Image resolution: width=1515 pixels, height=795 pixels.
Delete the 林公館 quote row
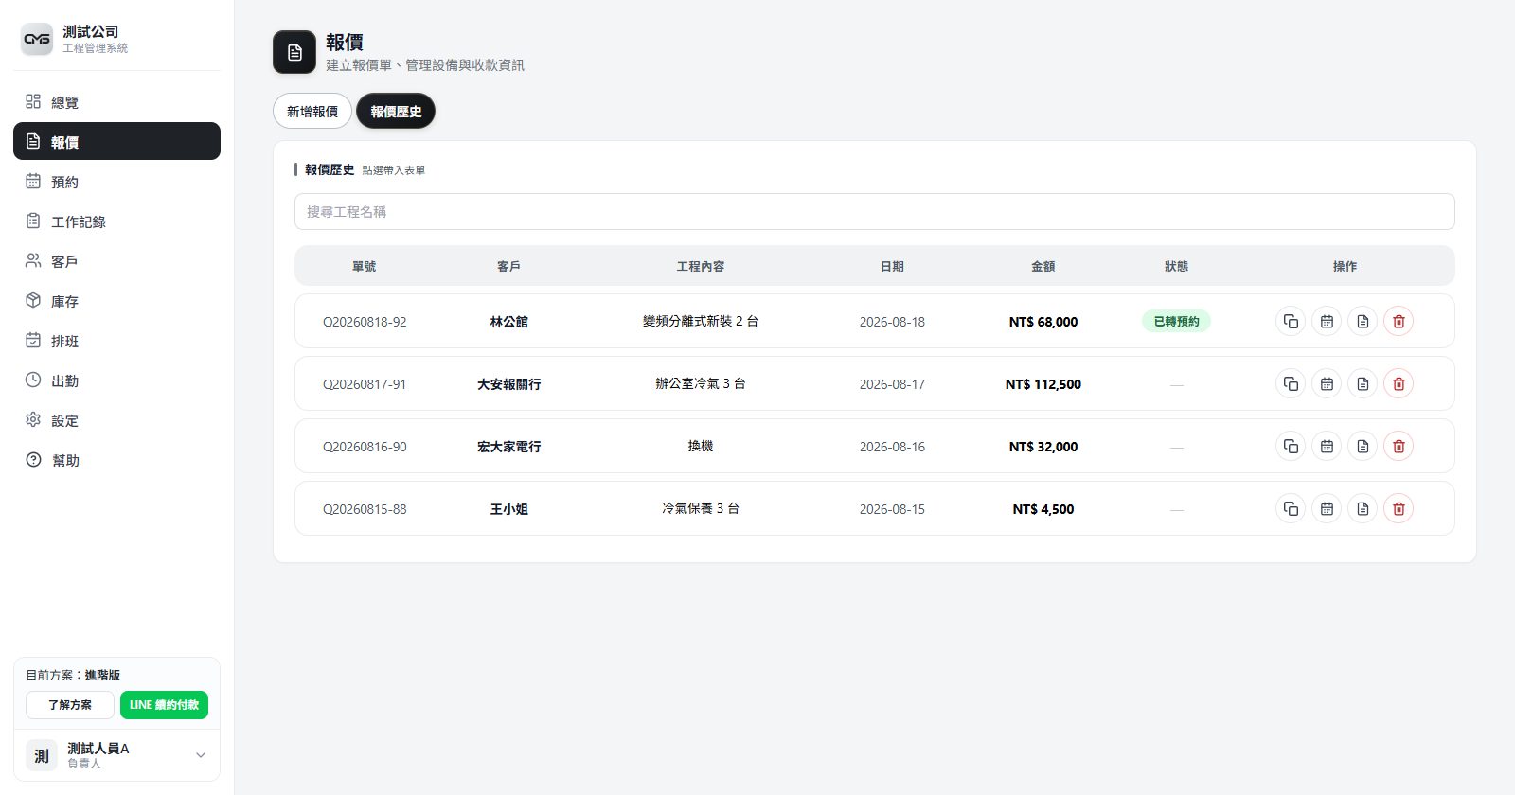tap(1399, 322)
